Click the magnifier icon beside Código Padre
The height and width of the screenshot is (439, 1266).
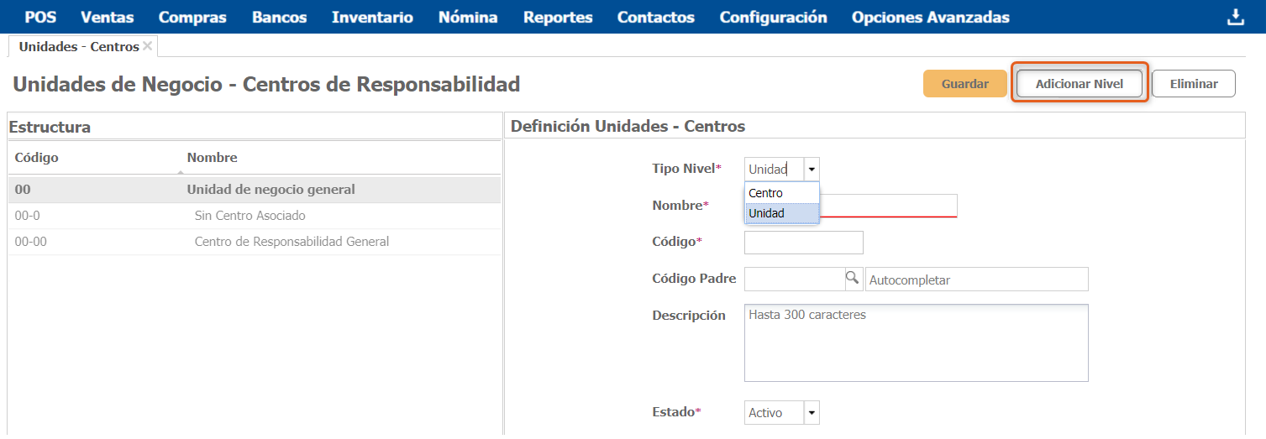tap(853, 277)
